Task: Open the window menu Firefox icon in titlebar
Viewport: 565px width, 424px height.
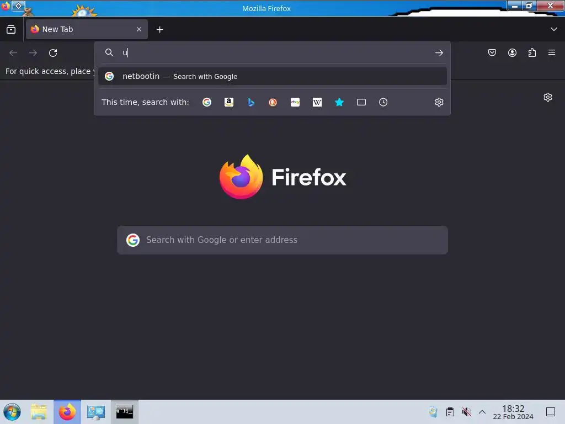Action: (x=5, y=6)
